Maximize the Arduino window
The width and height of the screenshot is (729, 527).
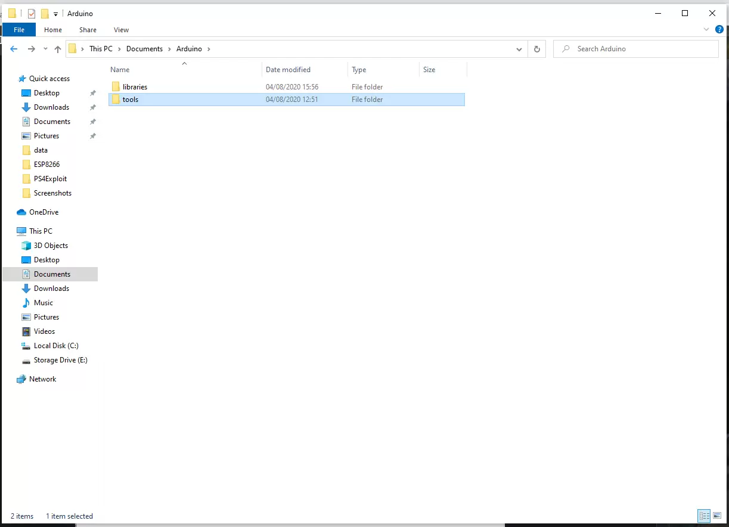685,13
